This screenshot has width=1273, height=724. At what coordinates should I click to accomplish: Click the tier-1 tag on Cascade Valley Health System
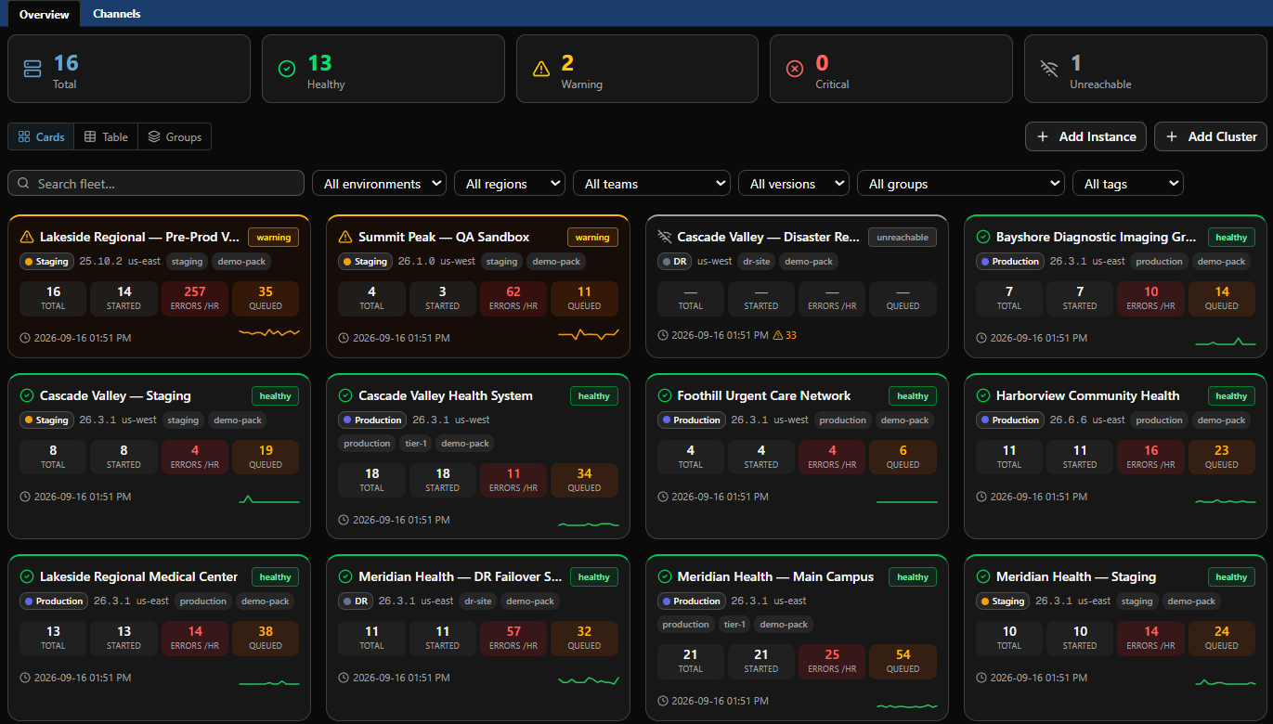414,444
